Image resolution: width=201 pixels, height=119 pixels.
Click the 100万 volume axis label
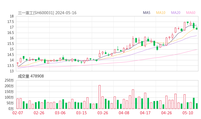[9, 97]
